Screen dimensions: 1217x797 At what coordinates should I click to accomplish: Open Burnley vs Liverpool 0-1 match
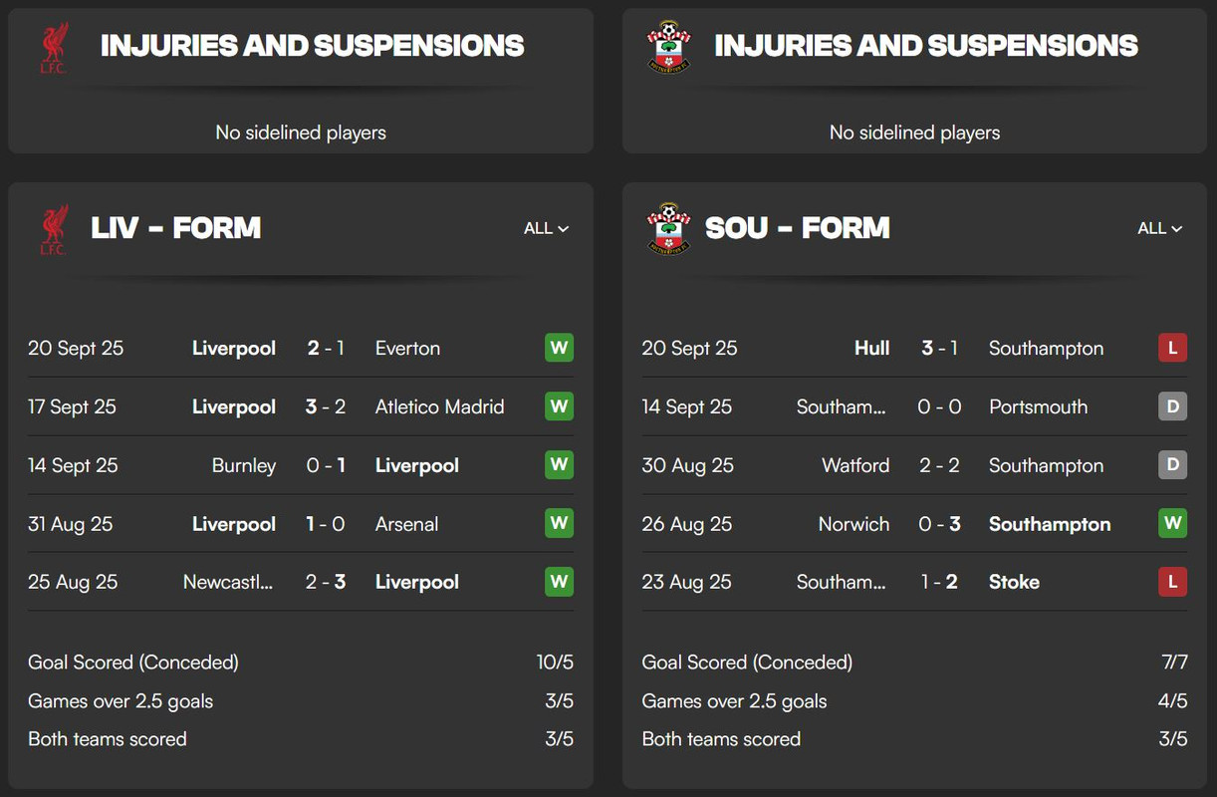(x=301, y=465)
